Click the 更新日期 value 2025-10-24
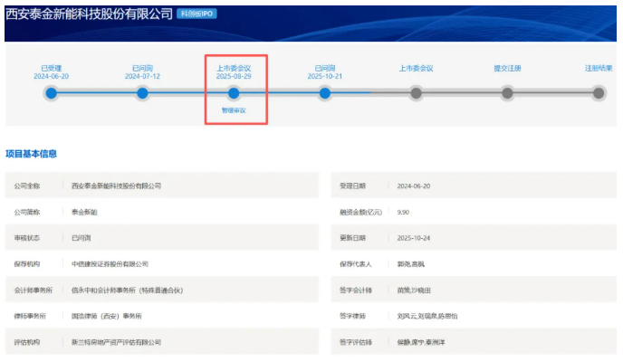623x362 pixels. click(416, 238)
